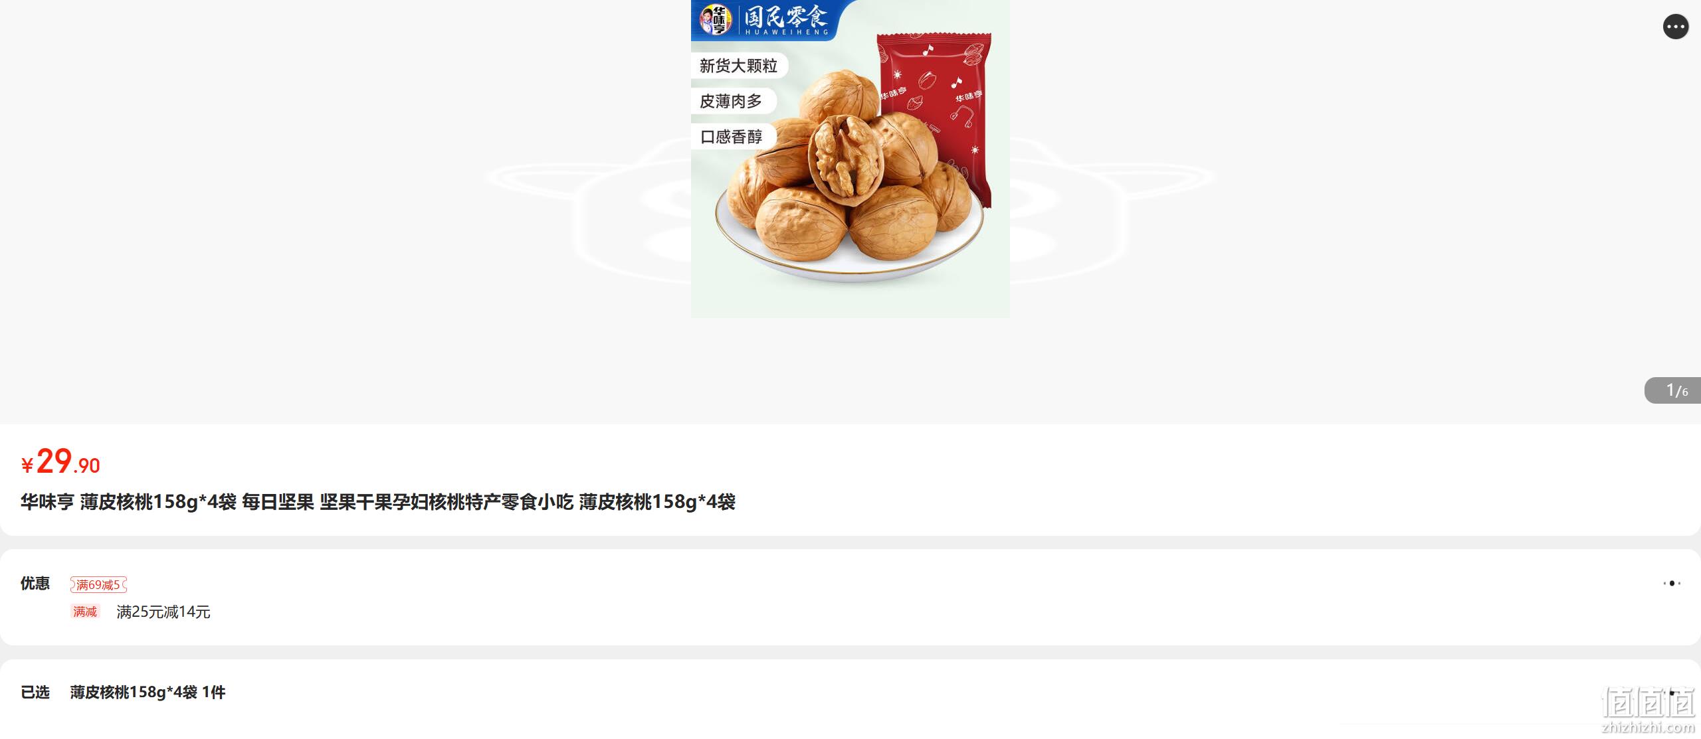This screenshot has height=739, width=1701.
Task: Click the 优惠 section label
Action: 35,584
